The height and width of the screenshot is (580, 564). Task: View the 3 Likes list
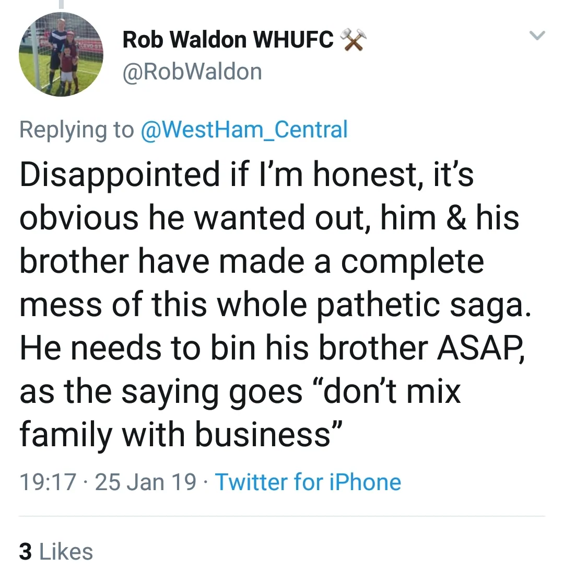click(56, 552)
